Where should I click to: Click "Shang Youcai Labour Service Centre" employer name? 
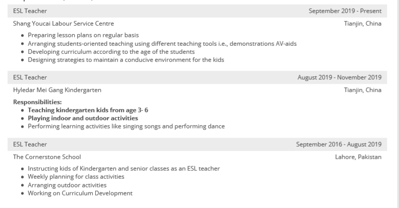click(63, 24)
